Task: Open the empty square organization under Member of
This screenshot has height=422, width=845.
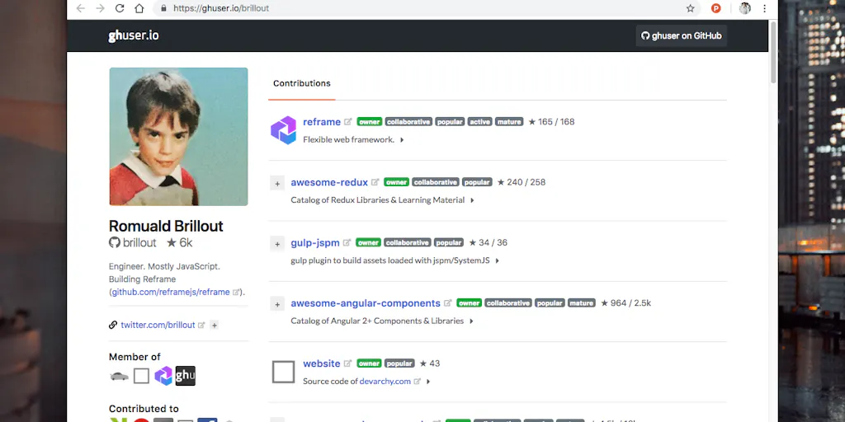Action: point(141,376)
